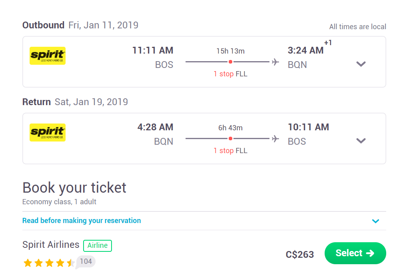409x275 pixels.
Task: Expand return flight details chevron
Action: pyautogui.click(x=361, y=141)
